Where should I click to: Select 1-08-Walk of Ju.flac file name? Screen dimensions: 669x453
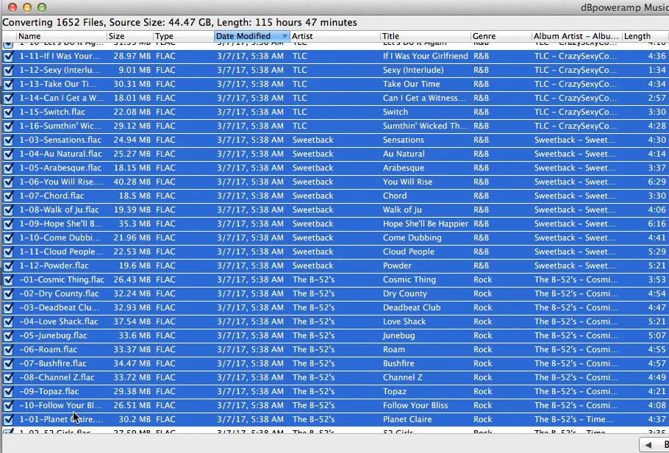click(59, 210)
